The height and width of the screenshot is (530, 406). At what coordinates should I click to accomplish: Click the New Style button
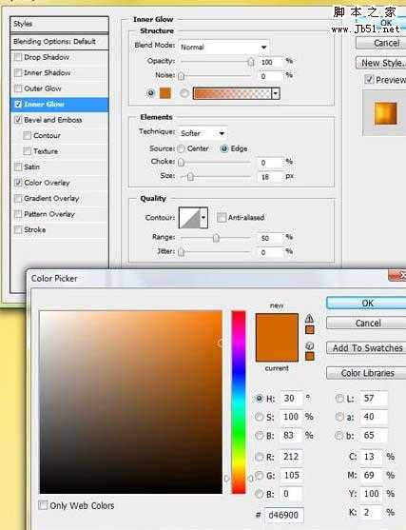[x=381, y=63]
